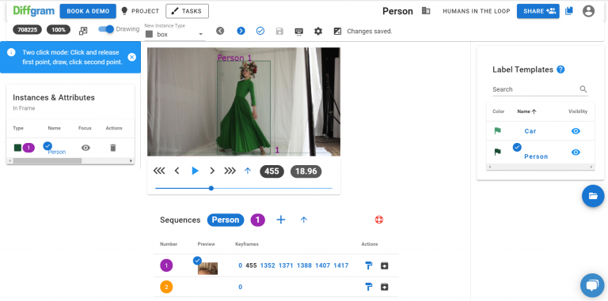
Task: Jump forward multiple frames
Action: click(230, 171)
